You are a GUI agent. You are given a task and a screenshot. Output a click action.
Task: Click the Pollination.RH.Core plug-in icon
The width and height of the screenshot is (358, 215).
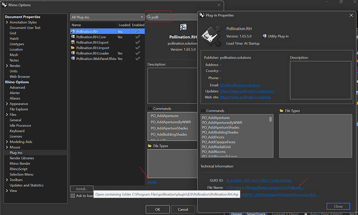point(73,37)
